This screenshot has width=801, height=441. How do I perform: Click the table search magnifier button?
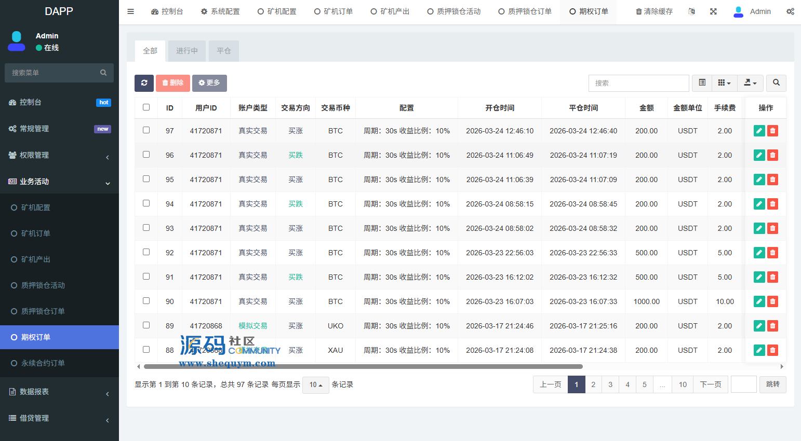[x=776, y=83]
